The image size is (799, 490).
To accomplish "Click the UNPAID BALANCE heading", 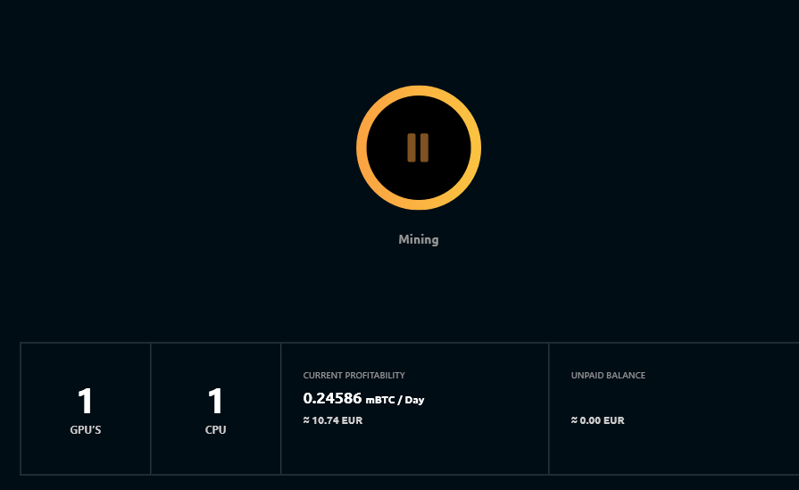I will [x=608, y=376].
